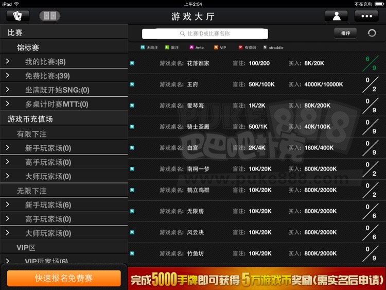The width and height of the screenshot is (386, 290).
Task: Click N icon on 鹤立鸡群 row
Action: coord(132,190)
